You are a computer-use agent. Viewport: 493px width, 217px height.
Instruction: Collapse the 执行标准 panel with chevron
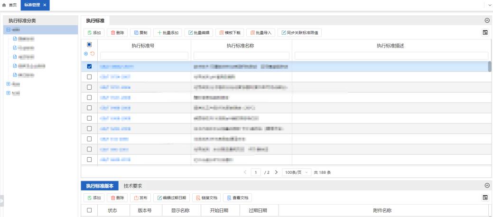486,20
